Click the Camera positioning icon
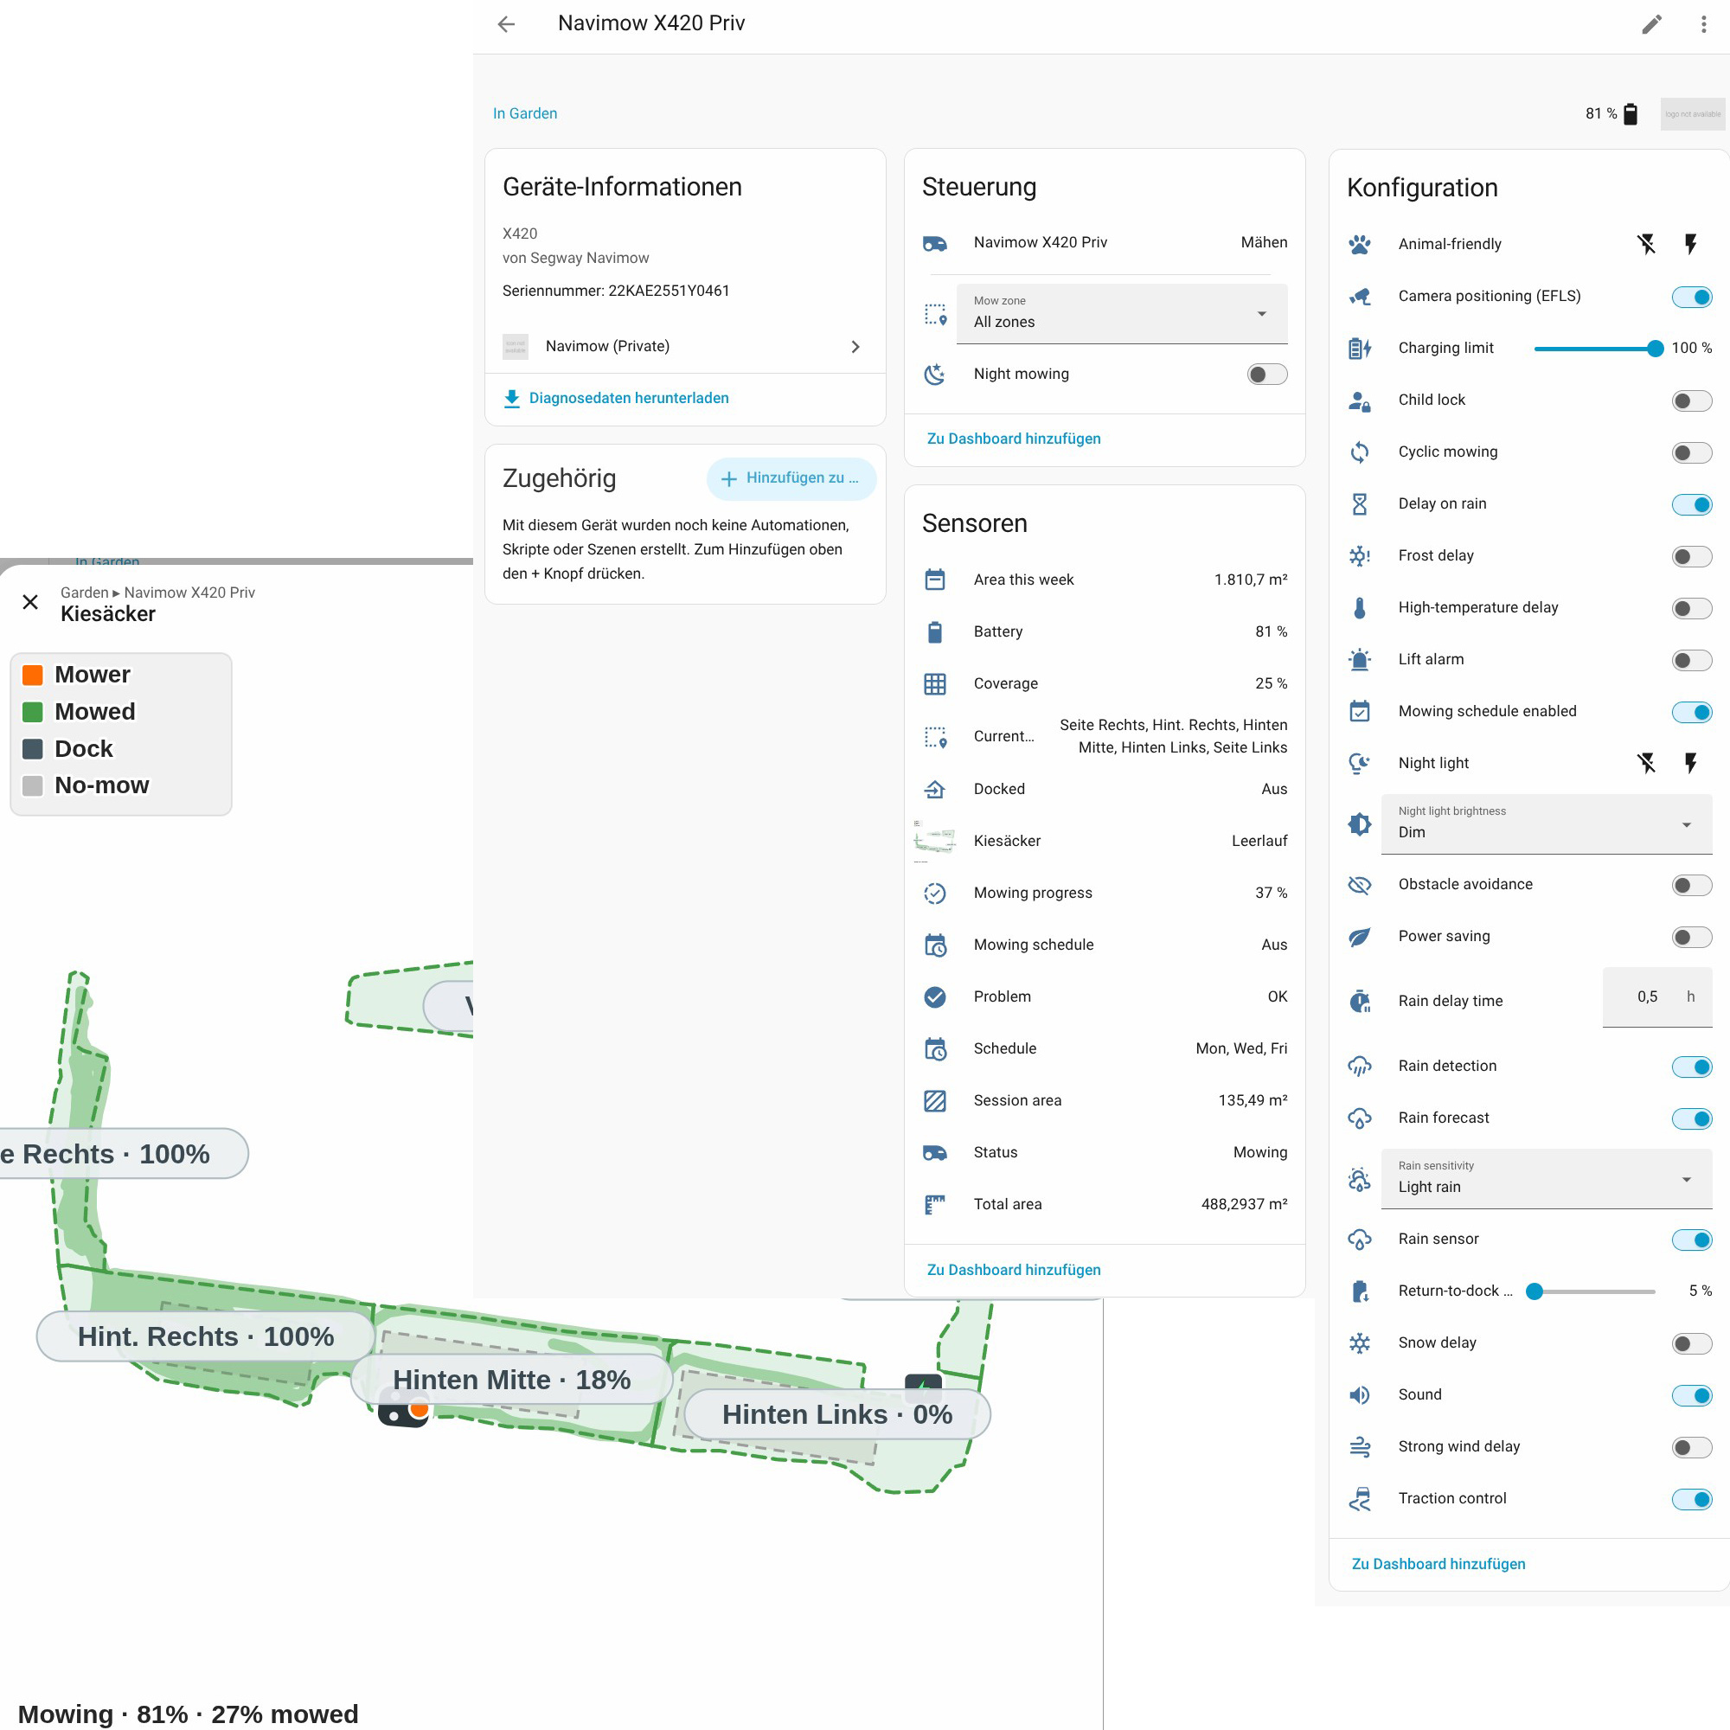Screen dimensions: 1730x1730 click(x=1359, y=296)
